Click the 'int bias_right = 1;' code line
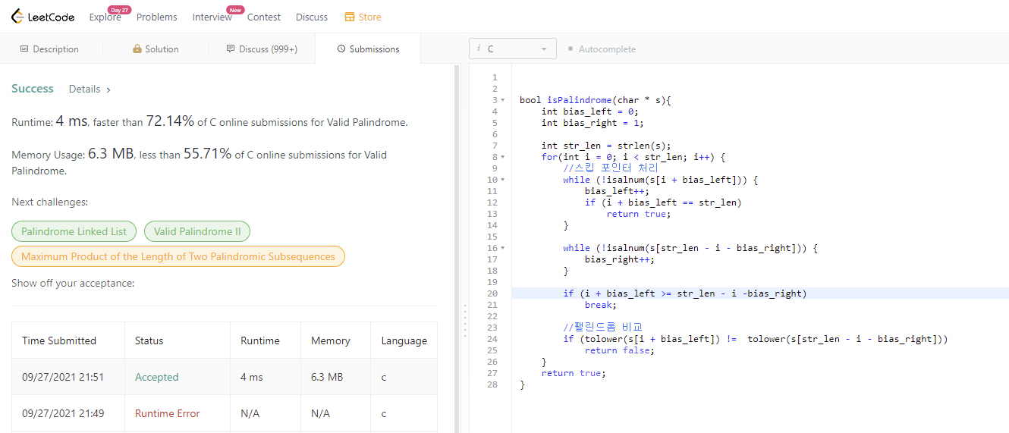Screen dimensions: 1009x433 tap(593, 123)
